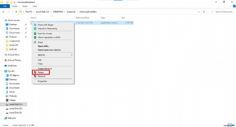Go back with the back arrow

[4, 12]
